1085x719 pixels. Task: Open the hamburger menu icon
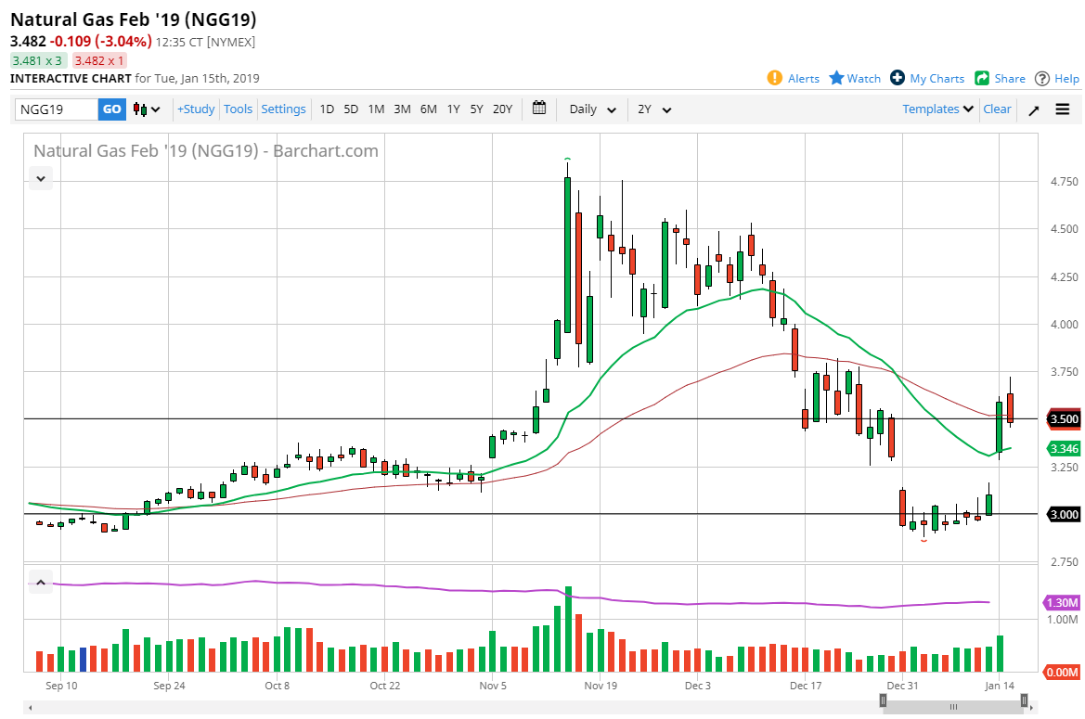(1063, 109)
